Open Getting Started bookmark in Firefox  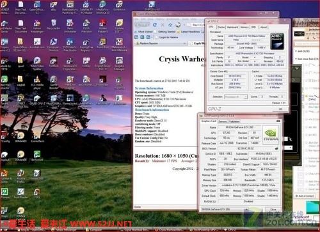pos(164,31)
